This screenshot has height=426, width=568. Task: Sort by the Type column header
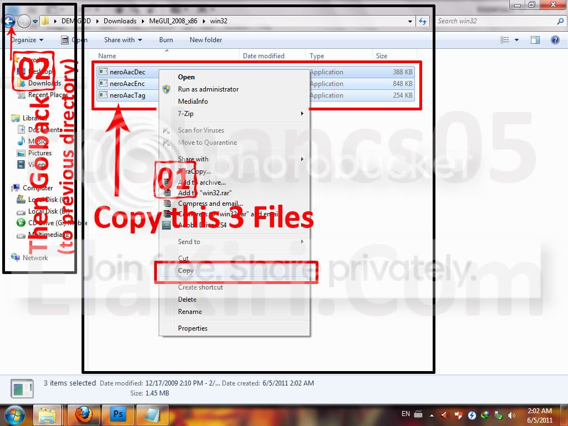(x=339, y=56)
